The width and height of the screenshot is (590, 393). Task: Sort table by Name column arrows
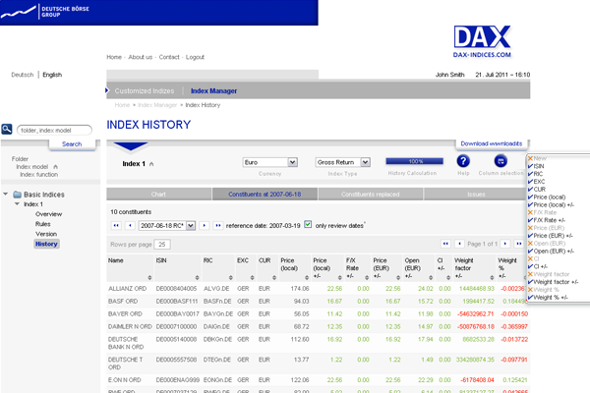[149, 277]
